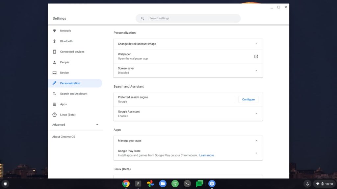Click 'Google Assistant' row title
The height and width of the screenshot is (189, 337).
[129, 112]
